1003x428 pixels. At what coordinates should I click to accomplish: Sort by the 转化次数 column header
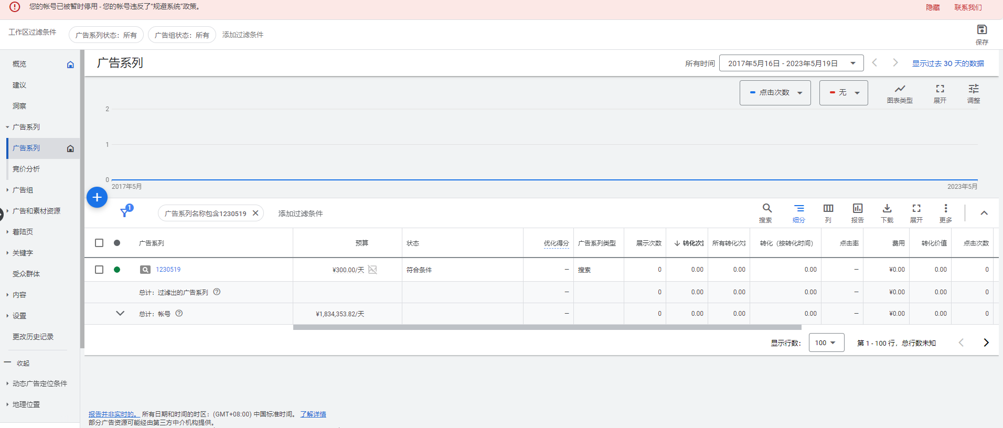point(689,243)
